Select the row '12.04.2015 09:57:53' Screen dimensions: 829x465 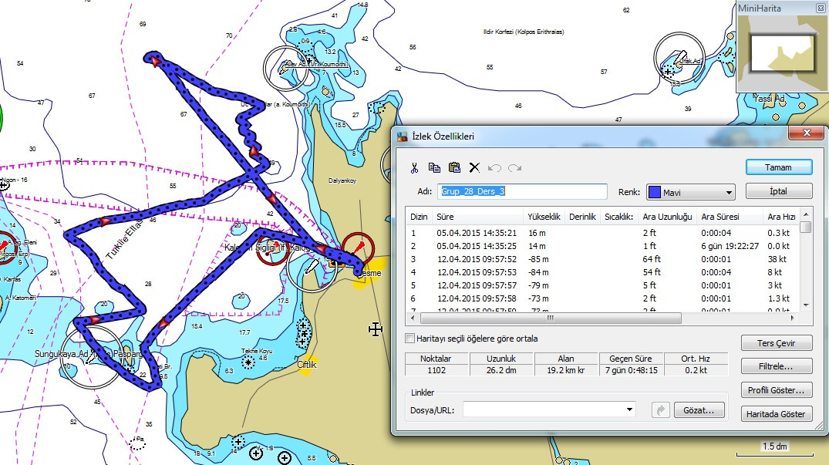603,272
